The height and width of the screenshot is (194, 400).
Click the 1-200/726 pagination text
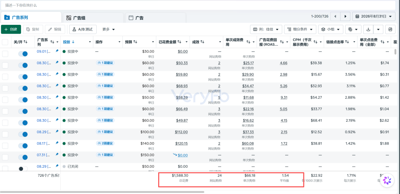pyautogui.click(x=320, y=16)
